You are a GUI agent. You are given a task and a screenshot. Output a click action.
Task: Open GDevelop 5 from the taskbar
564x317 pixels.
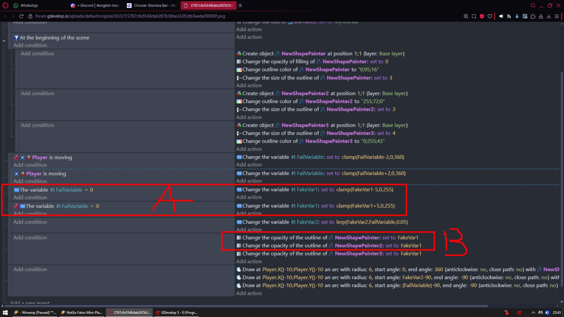click(177, 313)
